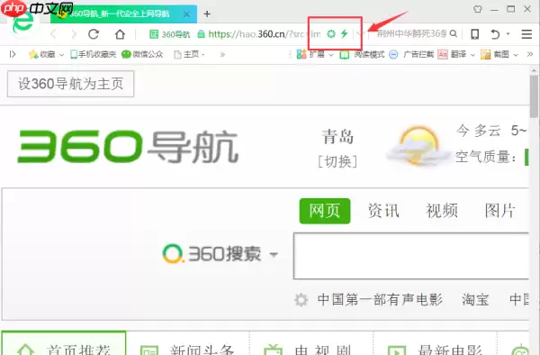Expand the 截图 dropdown arrow
Screen dimensions: 540x355
pyautogui.click(x=516, y=55)
